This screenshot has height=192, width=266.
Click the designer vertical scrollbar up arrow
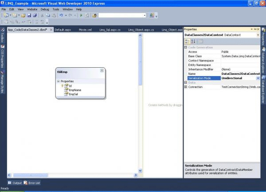tap(140, 35)
